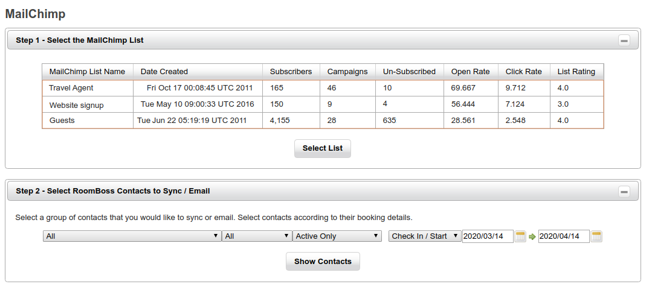Select the Travel Agent list row
The width and height of the screenshot is (652, 290).
pos(71,88)
